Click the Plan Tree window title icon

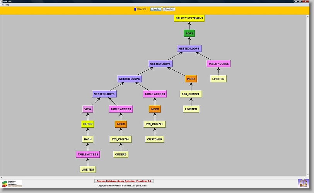click(x=2, y=2)
